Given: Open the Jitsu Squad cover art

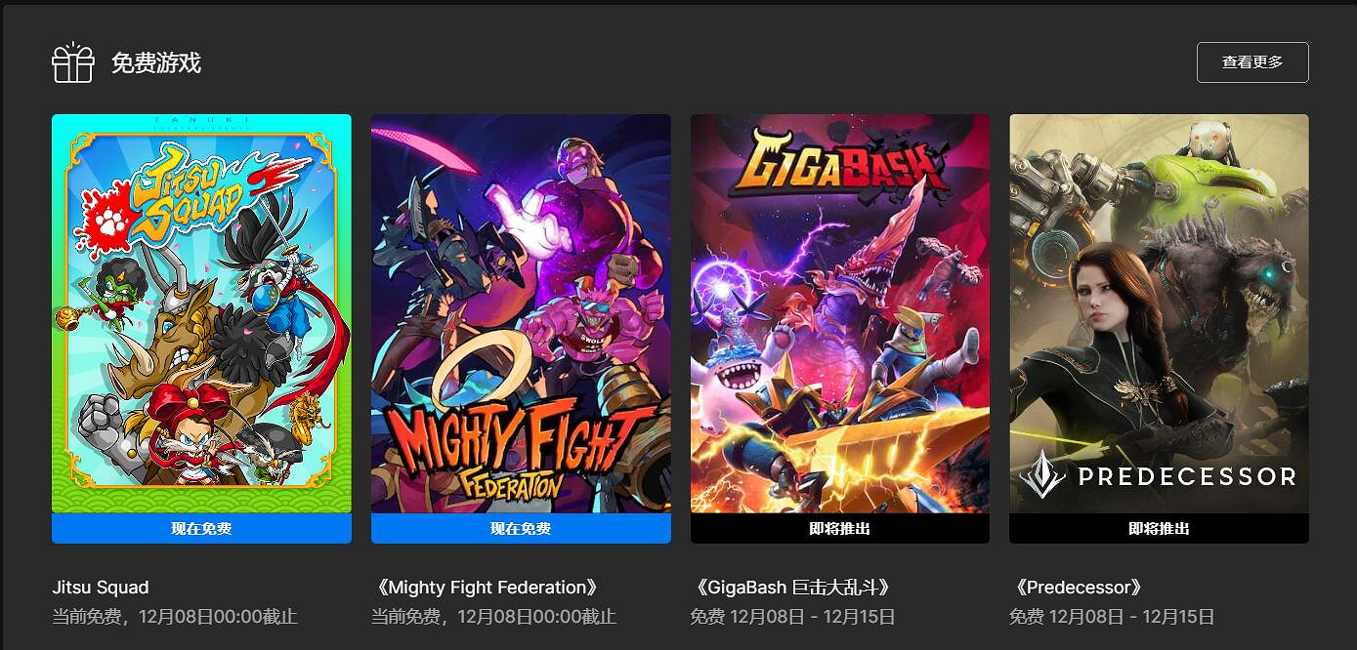Looking at the screenshot, I should [201, 313].
